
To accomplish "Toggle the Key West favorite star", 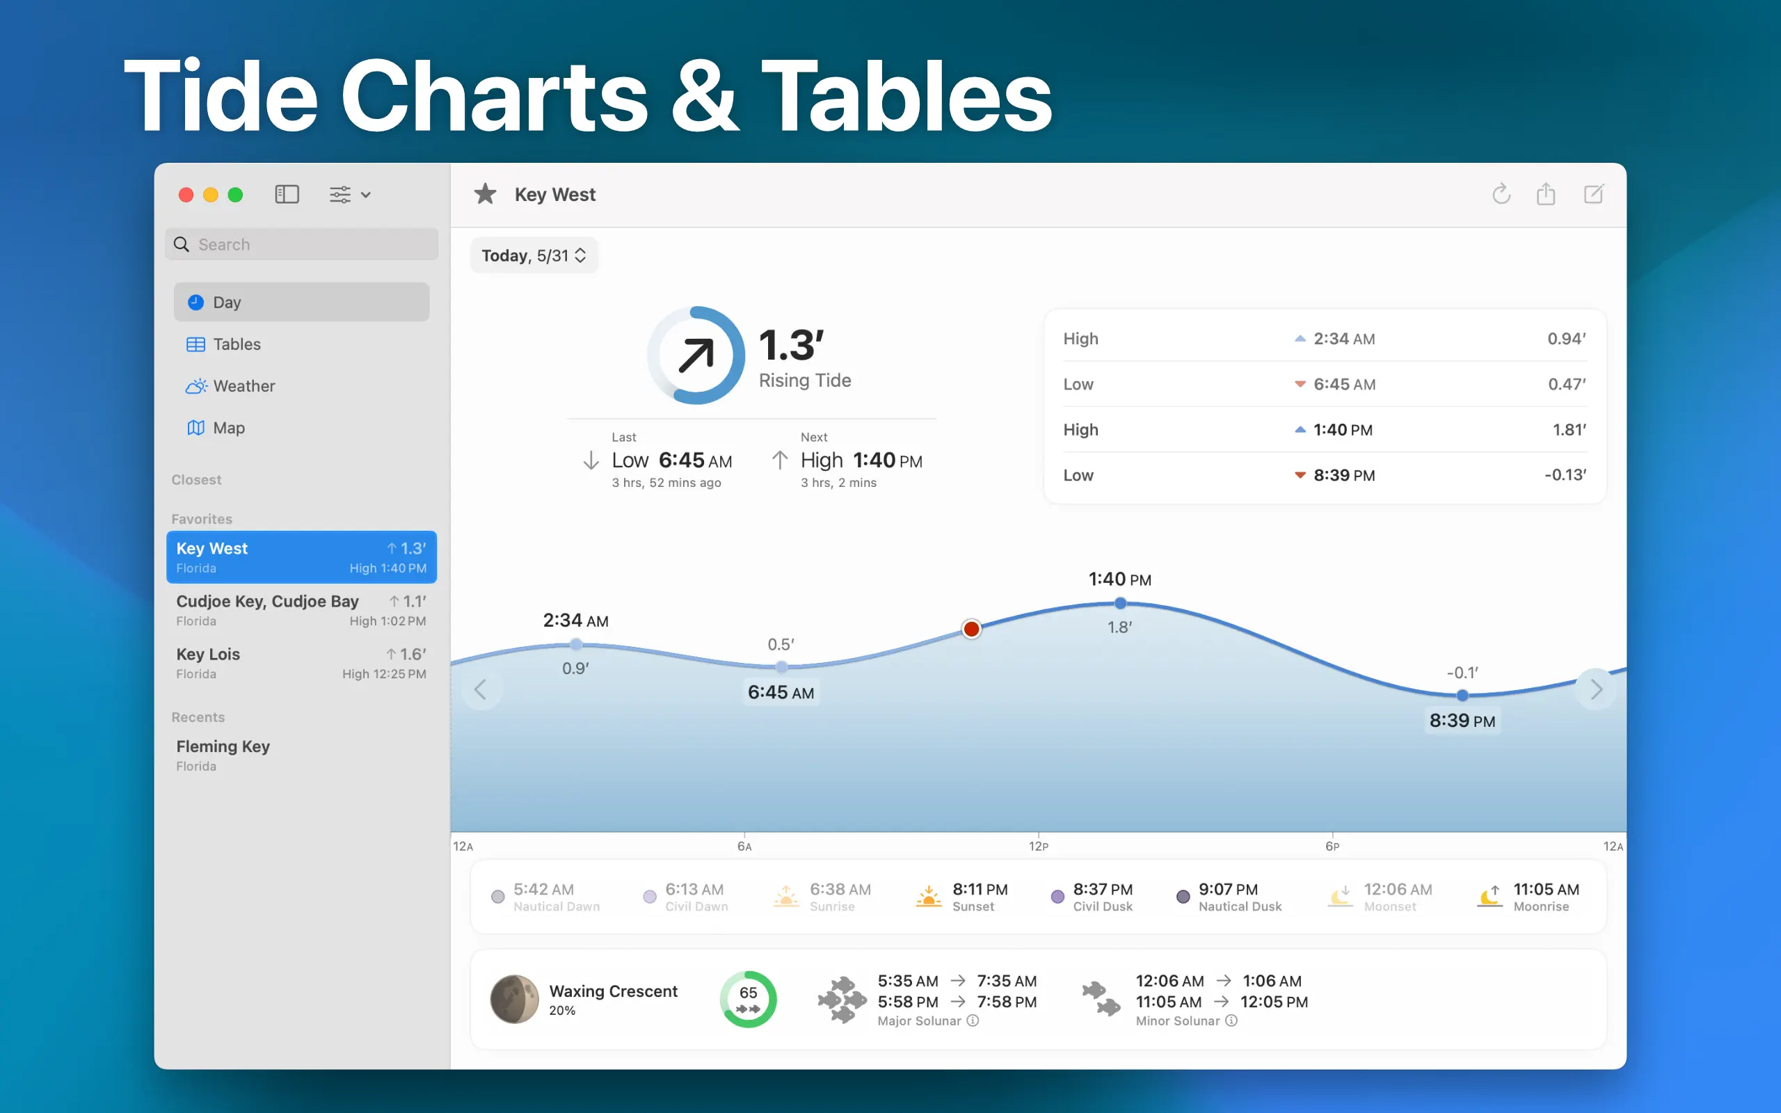I will click(x=485, y=194).
